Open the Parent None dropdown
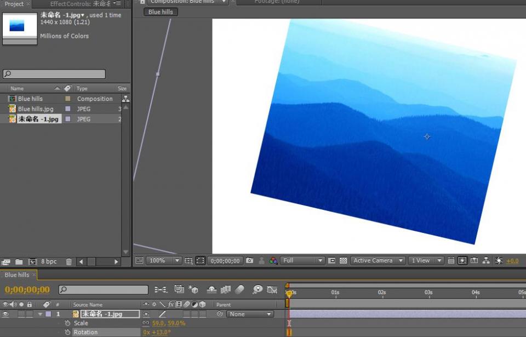Screen dimensions: 526x337 [x=251, y=314]
